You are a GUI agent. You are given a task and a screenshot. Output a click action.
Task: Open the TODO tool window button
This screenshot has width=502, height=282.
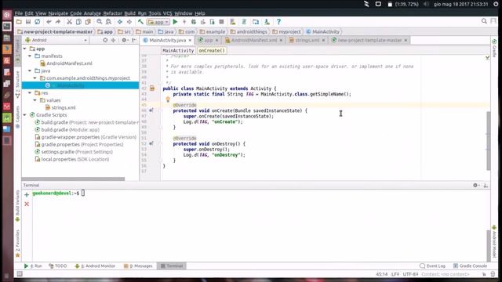[x=58, y=266]
